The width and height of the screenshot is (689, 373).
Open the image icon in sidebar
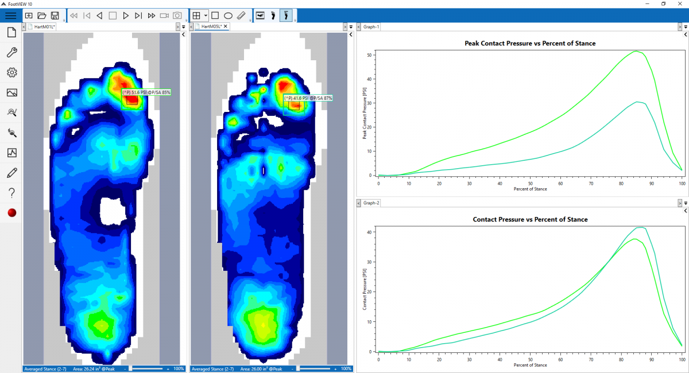pos(11,92)
